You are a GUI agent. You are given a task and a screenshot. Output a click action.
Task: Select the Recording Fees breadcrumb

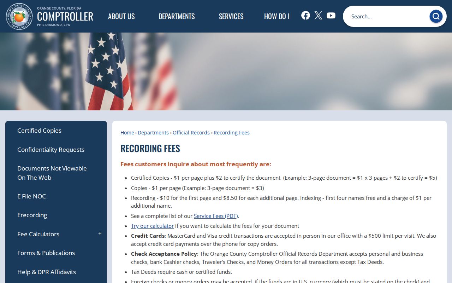tap(232, 133)
